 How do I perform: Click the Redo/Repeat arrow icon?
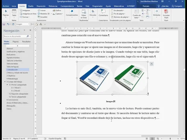(13, 24)
